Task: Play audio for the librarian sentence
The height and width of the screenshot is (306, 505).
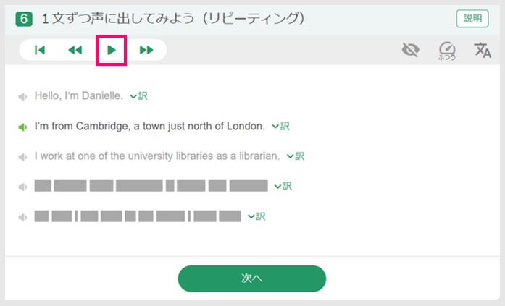Action: click(x=23, y=156)
